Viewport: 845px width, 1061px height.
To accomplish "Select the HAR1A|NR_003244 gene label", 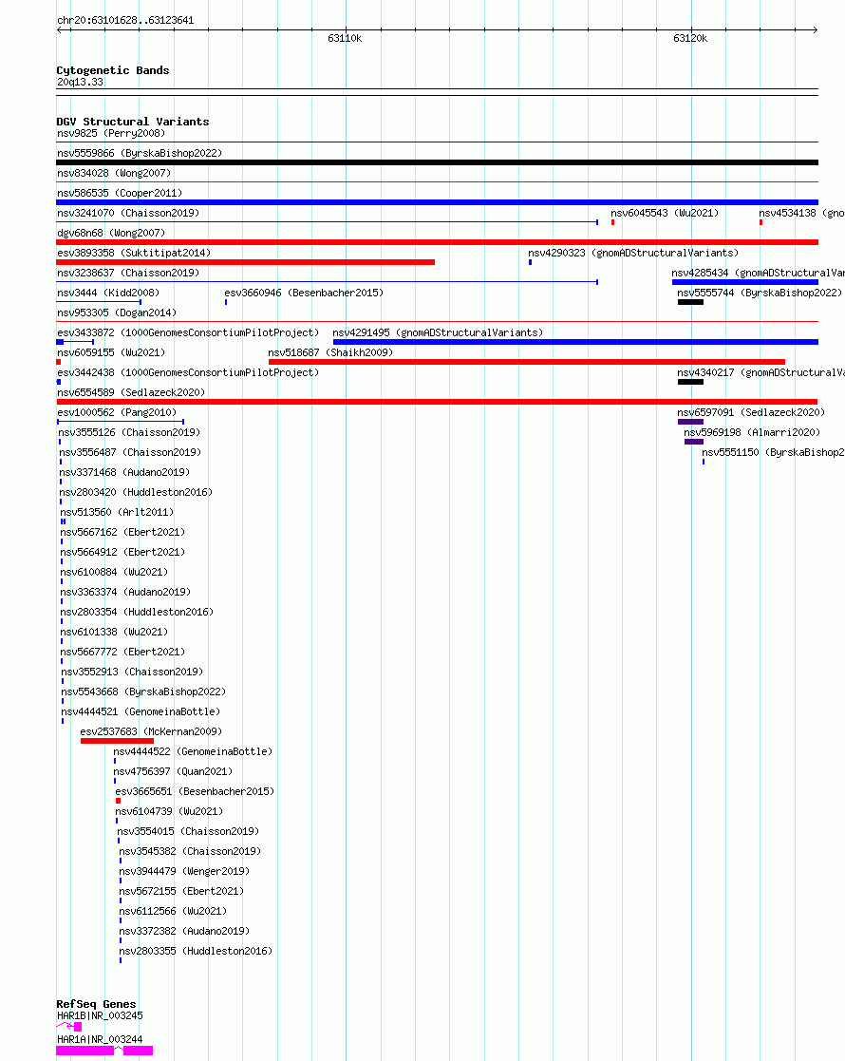I will pyautogui.click(x=100, y=1039).
